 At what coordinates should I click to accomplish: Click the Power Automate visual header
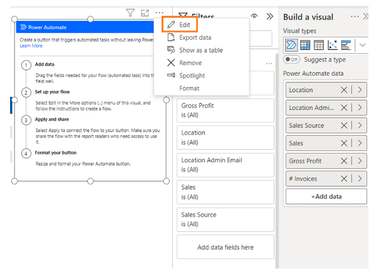85,27
